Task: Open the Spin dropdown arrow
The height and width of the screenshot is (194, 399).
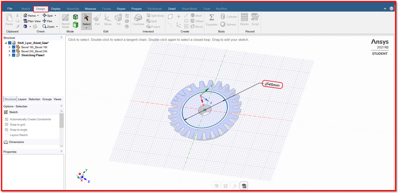Action: [55, 16]
